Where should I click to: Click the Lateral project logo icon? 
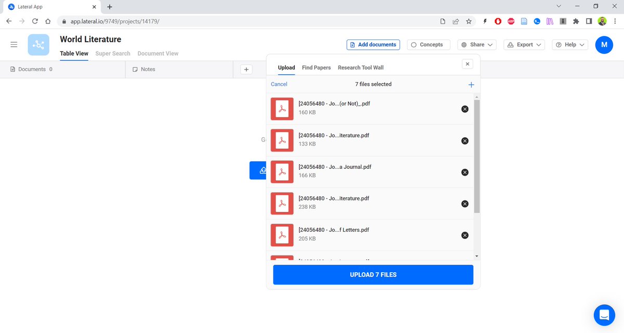(x=38, y=45)
